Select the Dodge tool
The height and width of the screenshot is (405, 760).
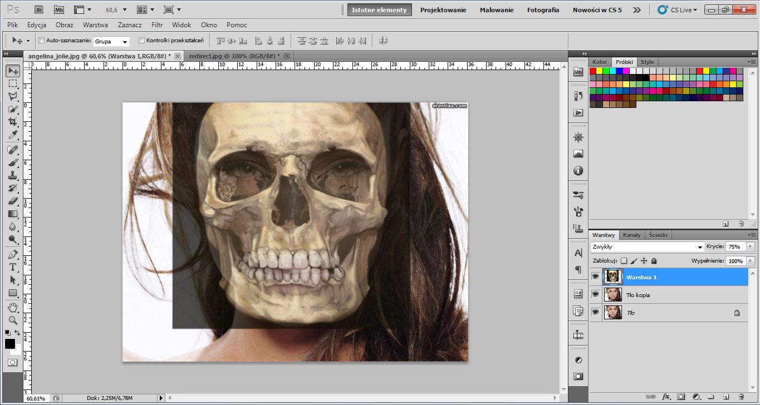click(x=12, y=239)
